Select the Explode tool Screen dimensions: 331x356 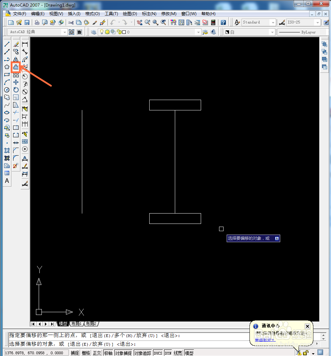[x=16, y=166]
